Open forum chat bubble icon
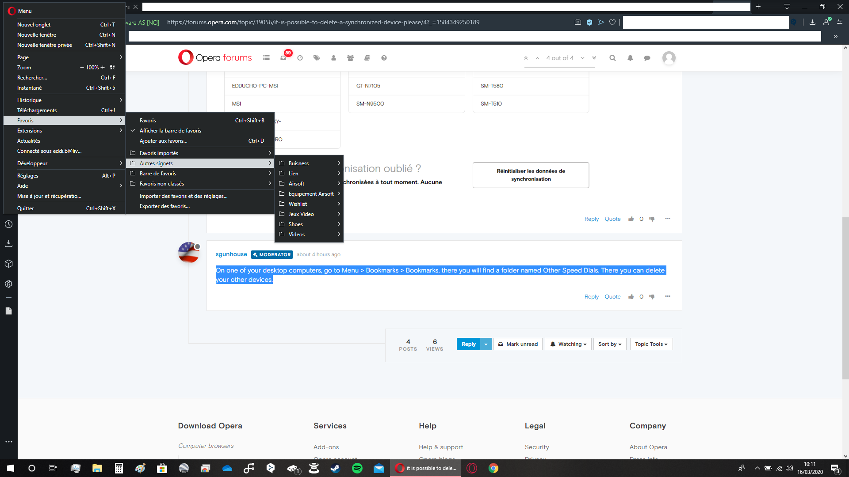Screen dimensions: 849x477 coord(647,58)
